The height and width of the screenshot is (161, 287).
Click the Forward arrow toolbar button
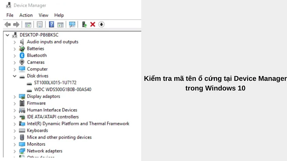pyautogui.click(x=16, y=25)
